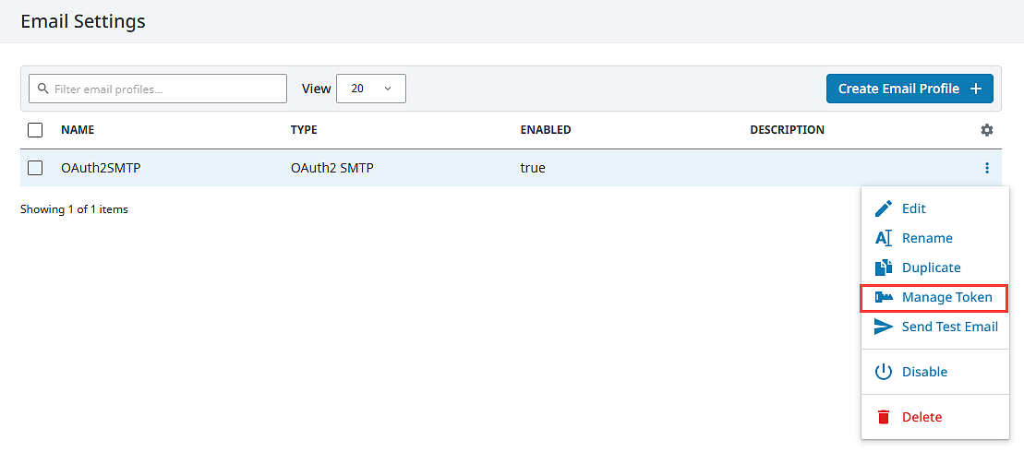
Task: Click the plus icon on Create Email Profile
Action: tap(976, 89)
